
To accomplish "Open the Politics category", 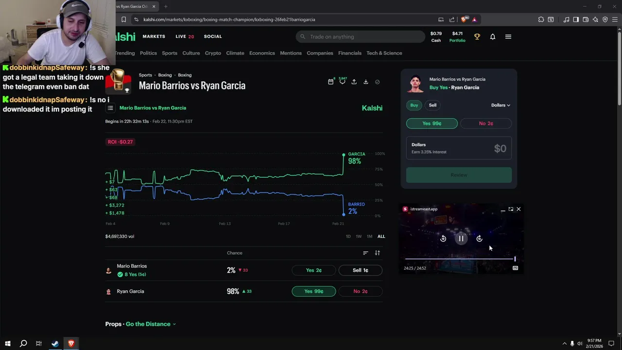I will (148, 53).
